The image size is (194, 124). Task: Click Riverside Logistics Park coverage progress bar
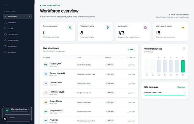tap(165, 95)
